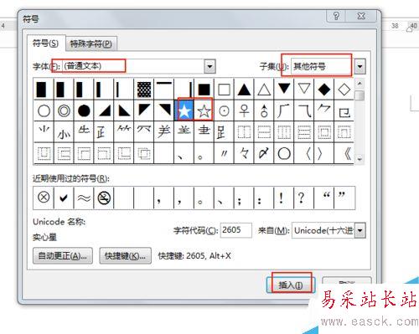Pick the check mark in recent symbols
The width and height of the screenshot is (419, 334).
[x=64, y=198]
